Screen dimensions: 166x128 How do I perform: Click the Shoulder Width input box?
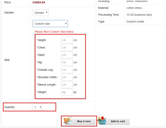pos(67,77)
